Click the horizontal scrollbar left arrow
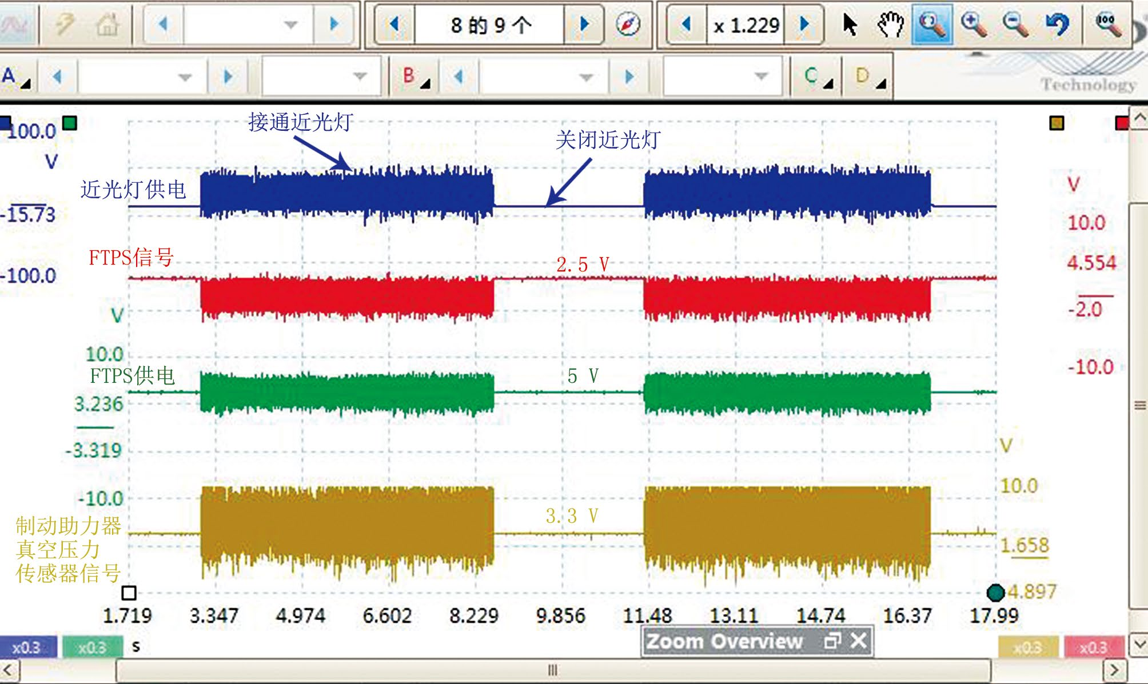1148x684 pixels. pos(9,670)
